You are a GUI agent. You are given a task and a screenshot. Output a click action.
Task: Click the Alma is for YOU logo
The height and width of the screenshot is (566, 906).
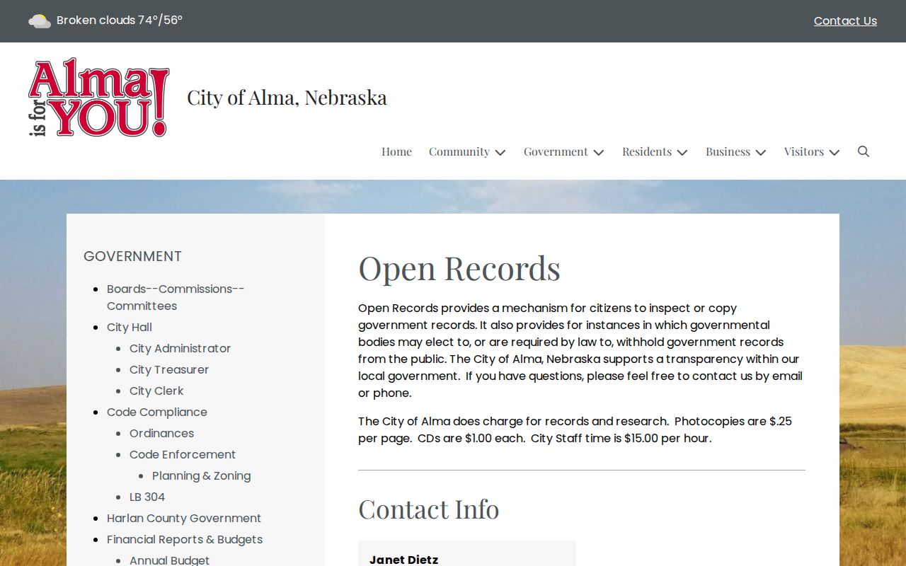tap(99, 98)
